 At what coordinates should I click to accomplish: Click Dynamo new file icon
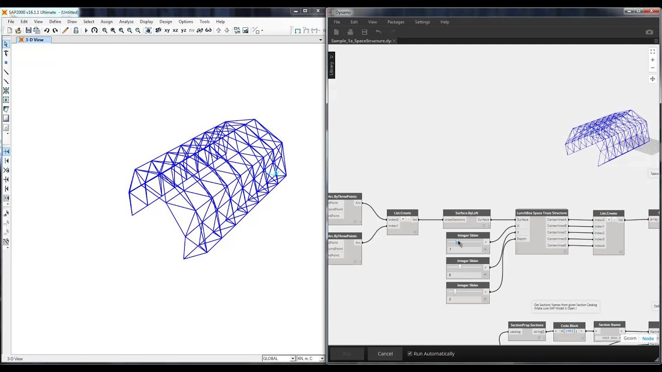coord(336,32)
